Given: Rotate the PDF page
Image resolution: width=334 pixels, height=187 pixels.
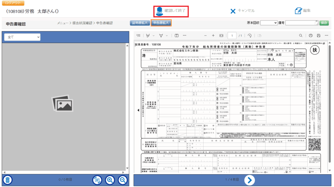Looking at the screenshot, I should coord(250,36).
